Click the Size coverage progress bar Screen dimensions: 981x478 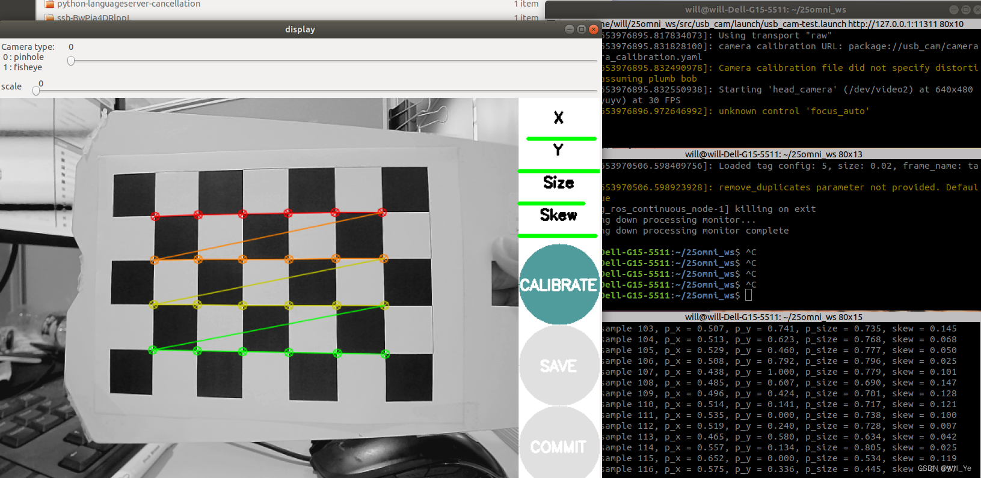[552, 204]
